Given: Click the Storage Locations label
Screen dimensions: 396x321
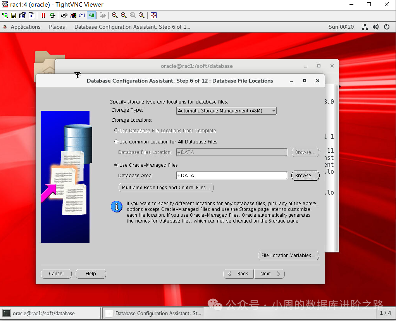Looking at the screenshot, I should (x=132, y=120).
